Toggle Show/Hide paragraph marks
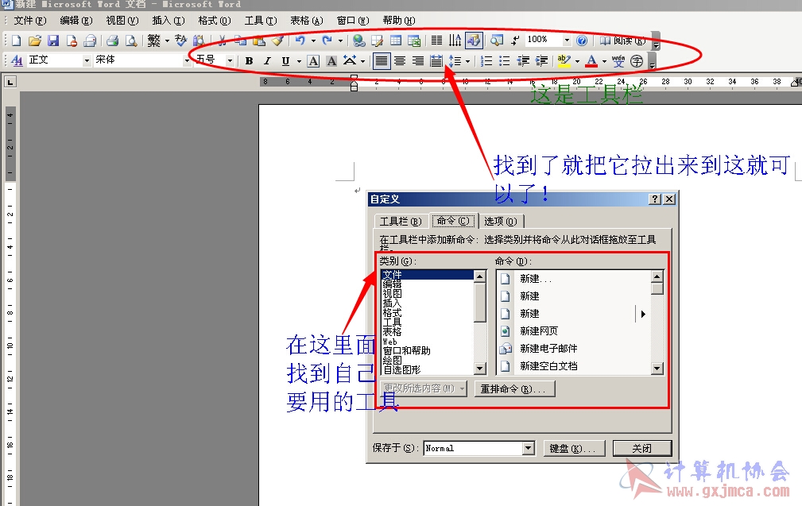 pos(514,41)
